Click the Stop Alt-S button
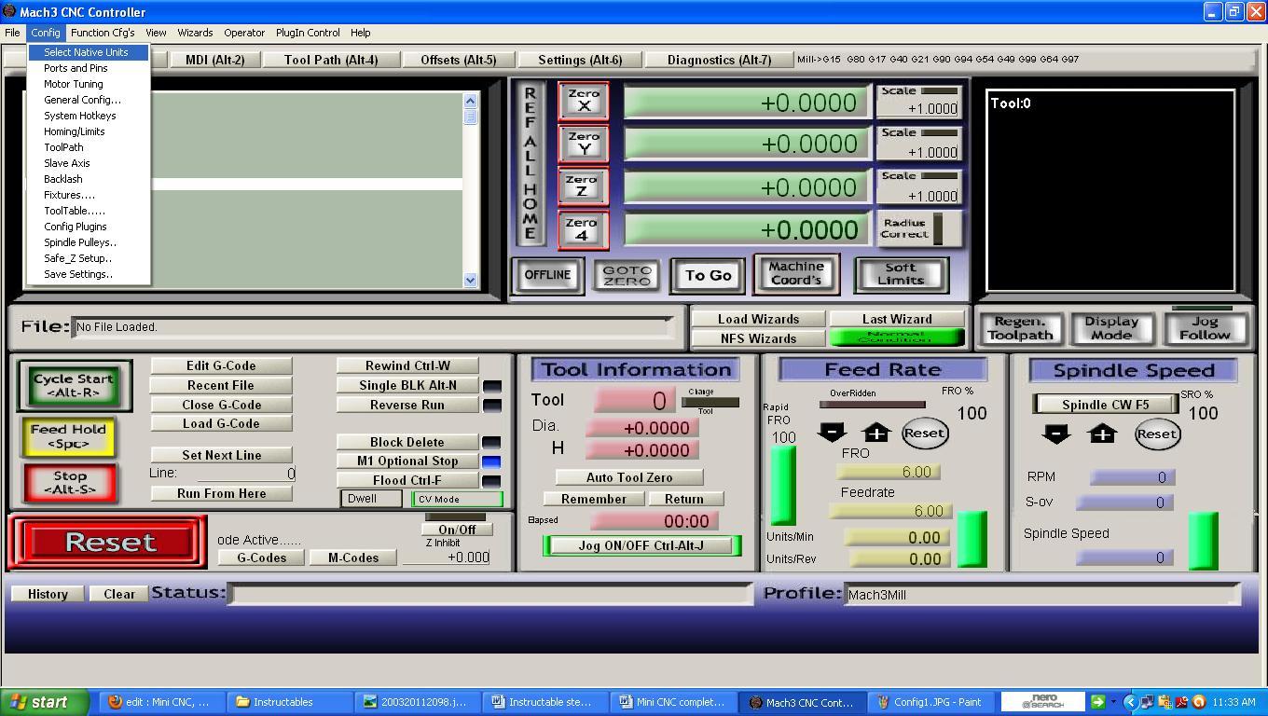 tap(70, 482)
